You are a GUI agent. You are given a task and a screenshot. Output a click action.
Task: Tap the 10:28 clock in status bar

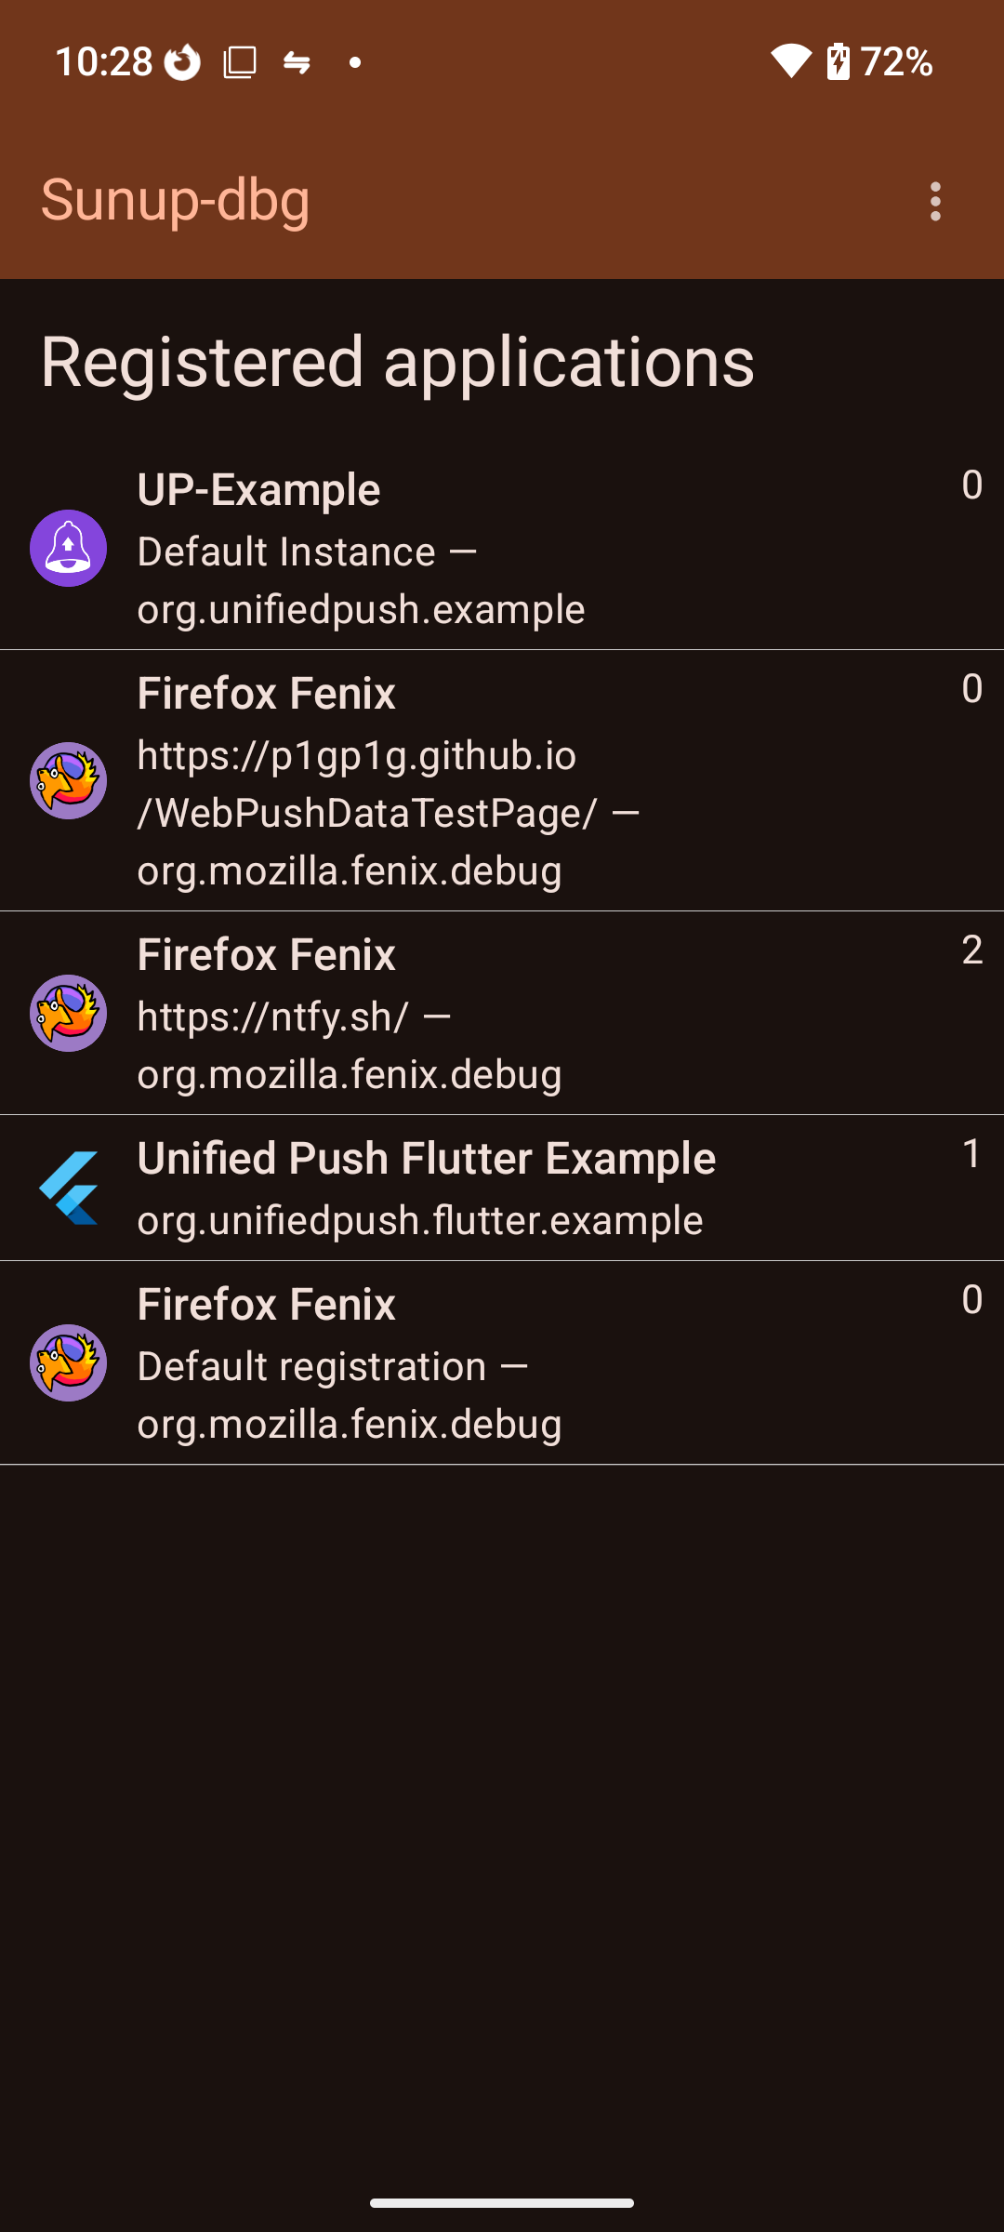(x=103, y=62)
